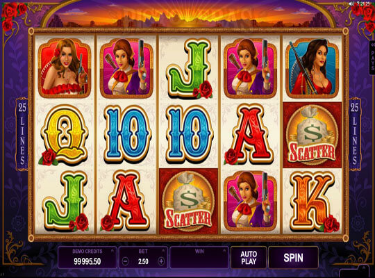Click the left 25 Lines indicator
The image size is (375, 278).
click(x=22, y=134)
